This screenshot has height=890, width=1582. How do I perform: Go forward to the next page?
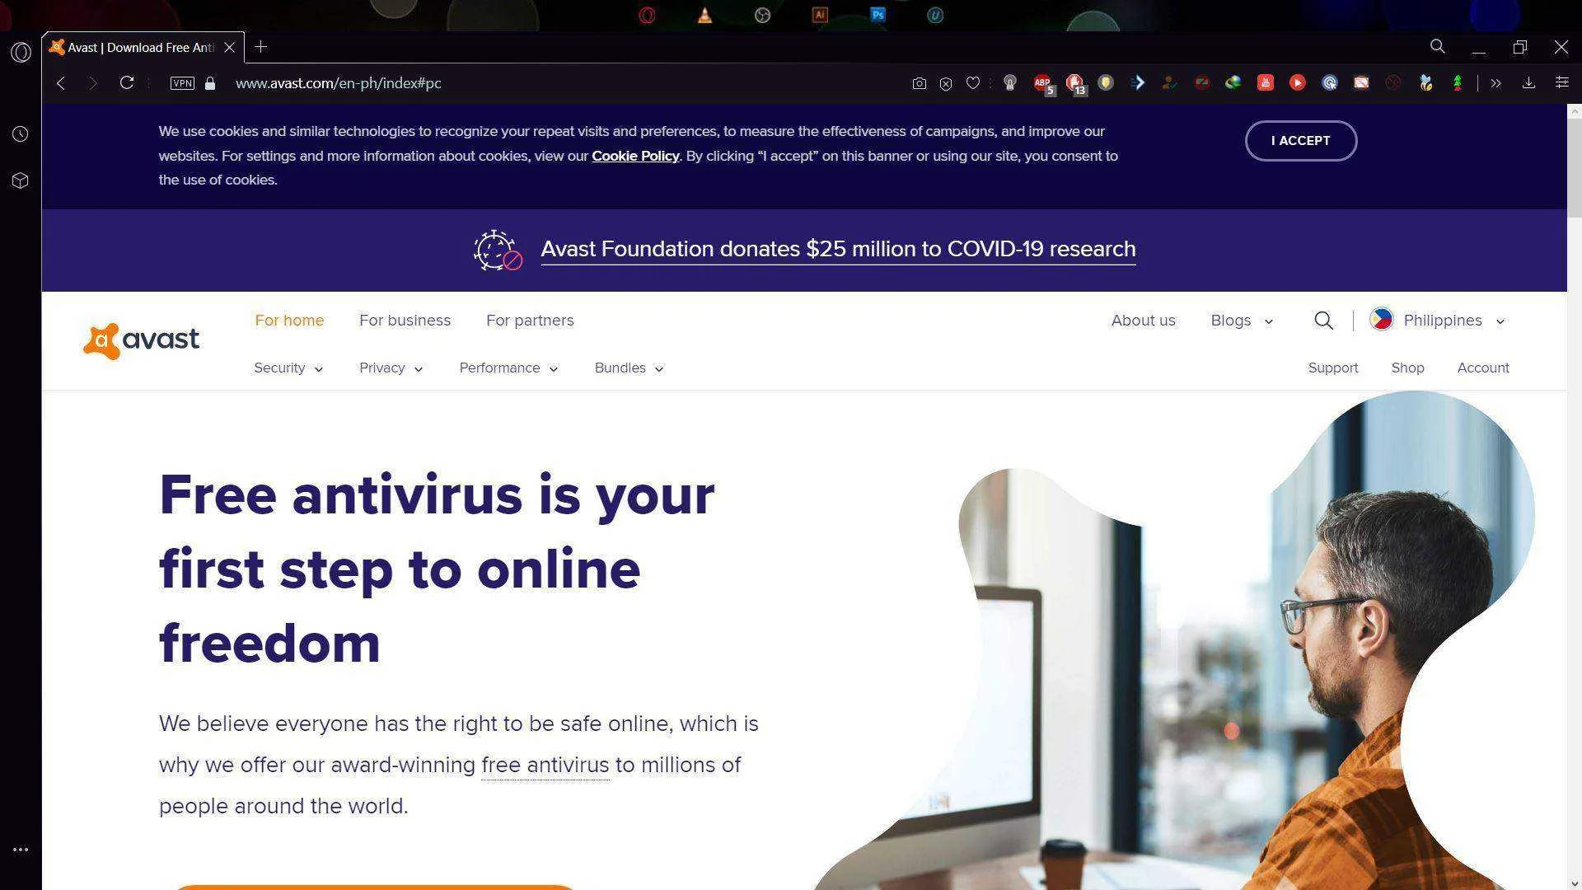click(x=92, y=83)
